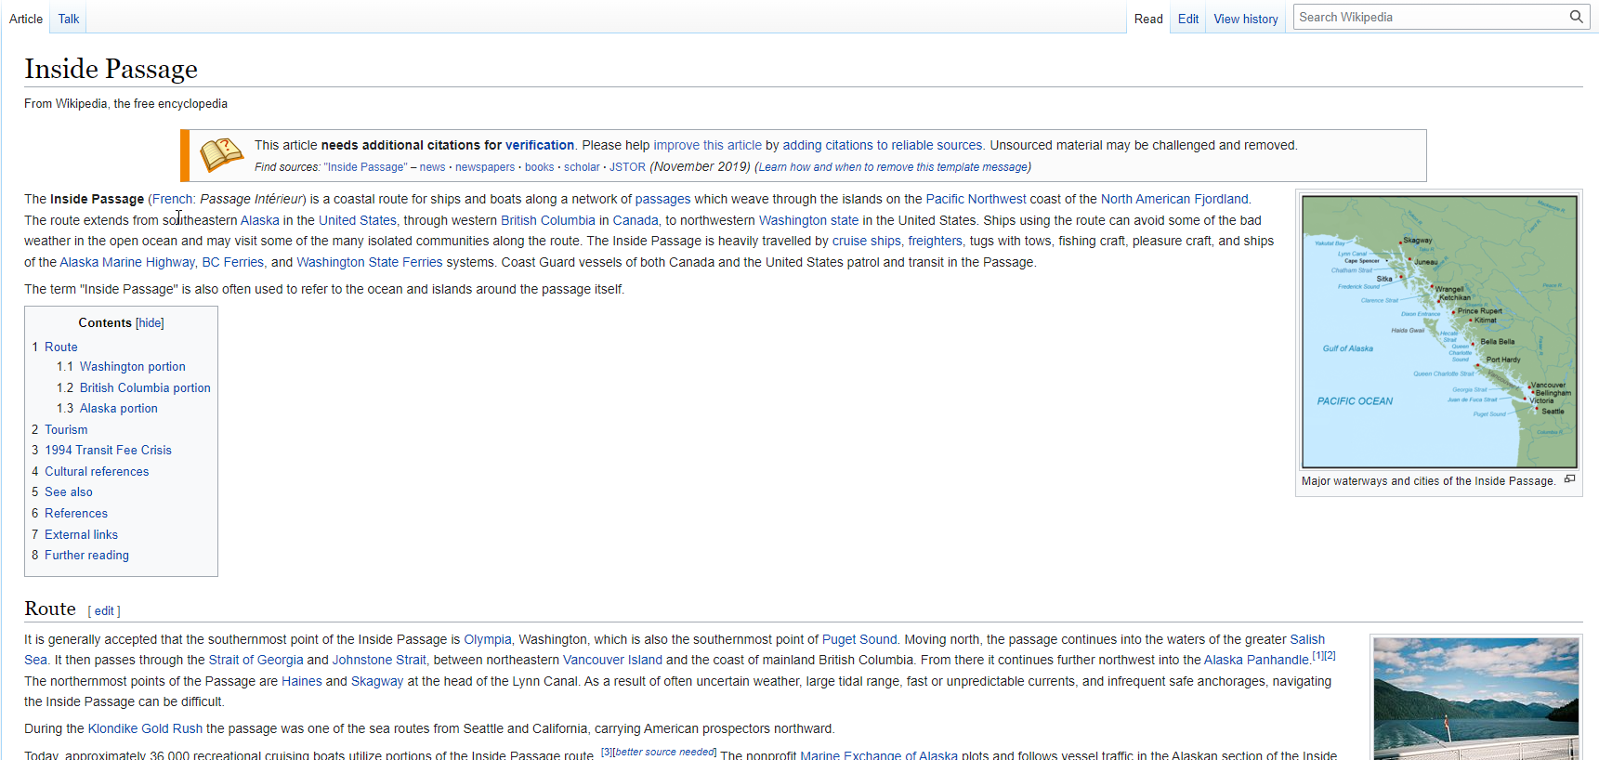Open Marine Exchange of Alaska link

click(879, 755)
